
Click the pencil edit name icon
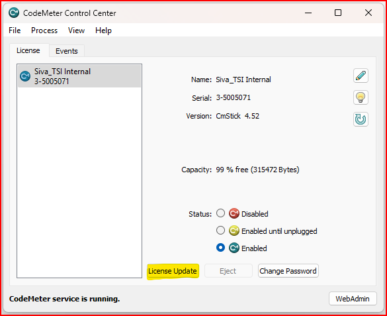tap(361, 76)
